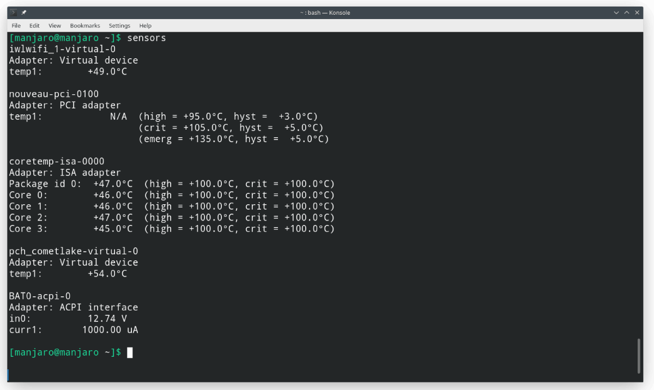Open the File menu
The height and width of the screenshot is (390, 654).
pyautogui.click(x=16, y=26)
